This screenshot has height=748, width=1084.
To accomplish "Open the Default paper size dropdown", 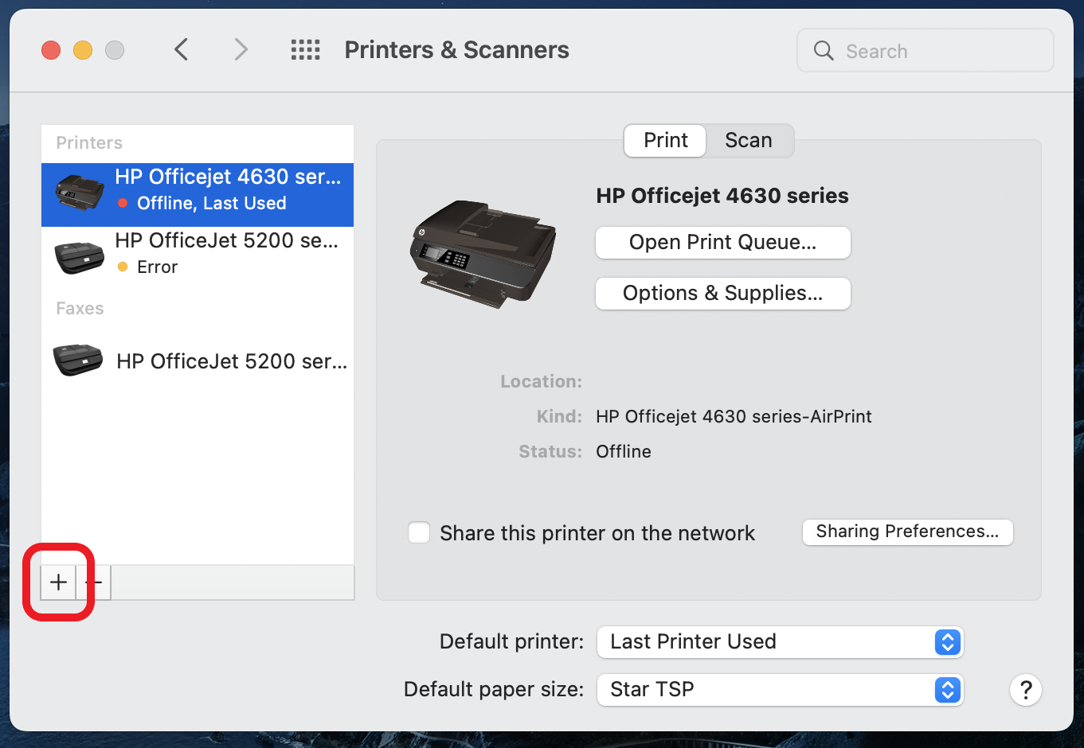I will pos(780,690).
